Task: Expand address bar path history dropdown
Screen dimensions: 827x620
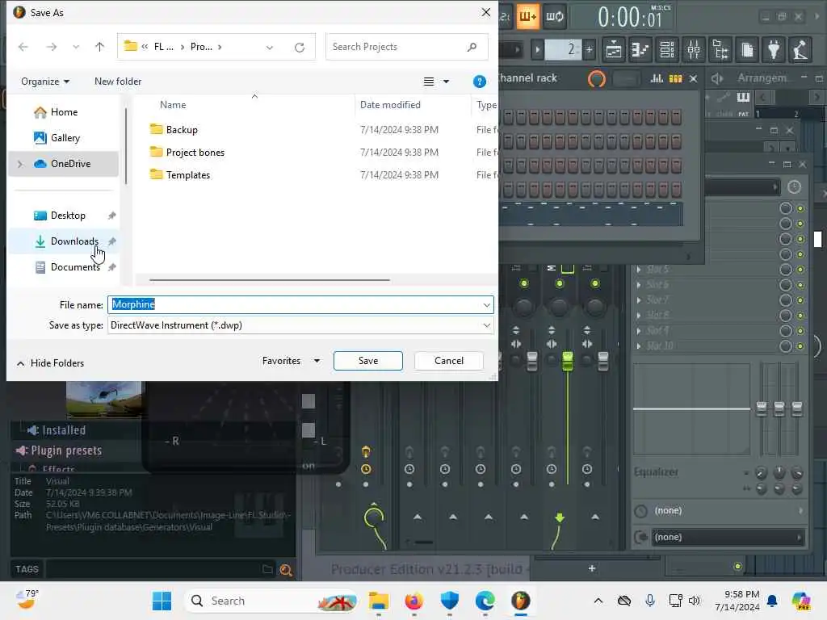Action: [x=270, y=48]
